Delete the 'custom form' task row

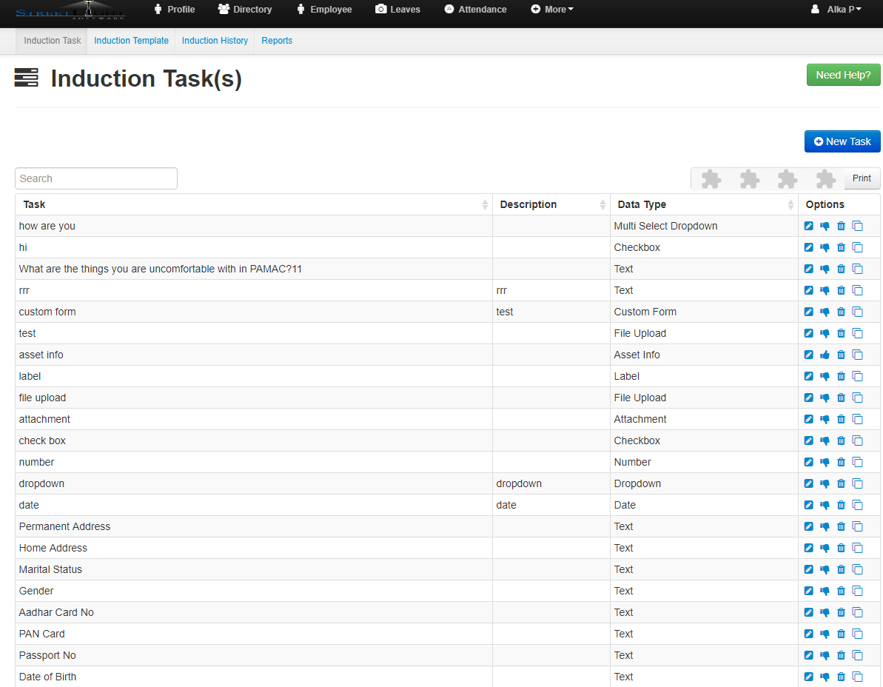pos(841,312)
